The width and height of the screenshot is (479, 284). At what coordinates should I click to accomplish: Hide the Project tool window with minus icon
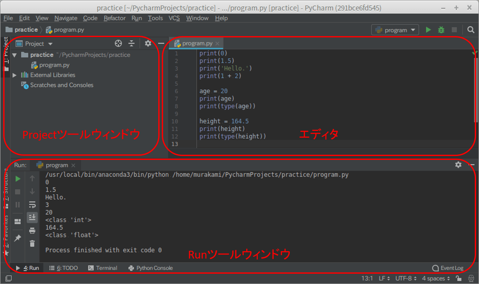point(161,43)
